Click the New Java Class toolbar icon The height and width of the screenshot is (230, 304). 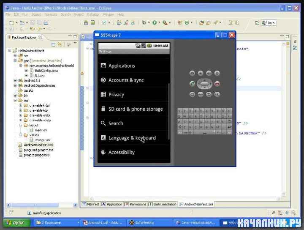coord(187,23)
